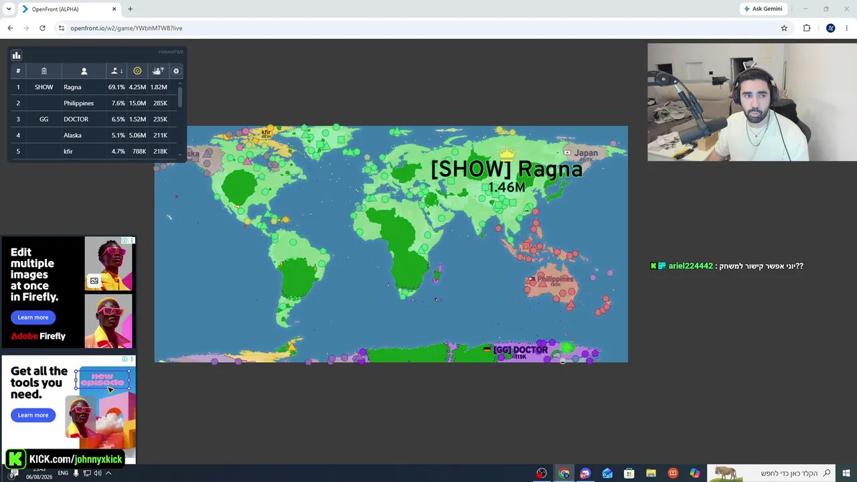Open OBS Studio from the taskbar
The height and width of the screenshot is (482, 857).
(x=542, y=473)
